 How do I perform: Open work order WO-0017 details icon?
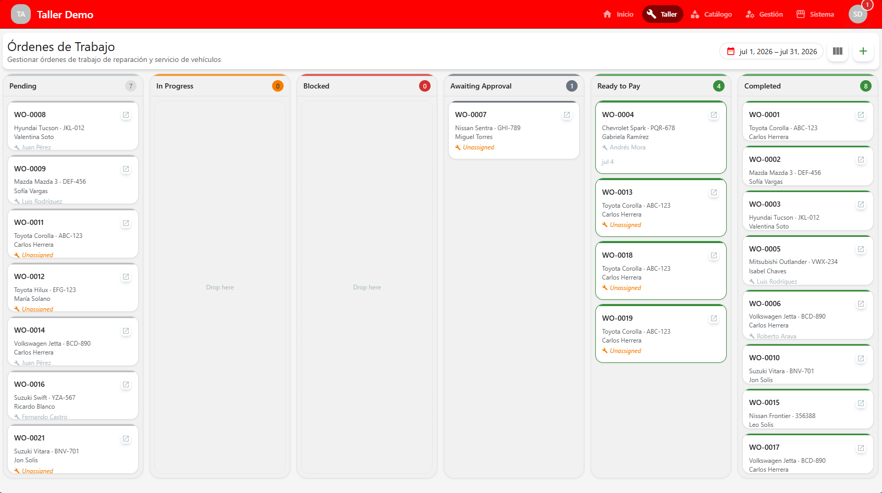click(x=861, y=448)
